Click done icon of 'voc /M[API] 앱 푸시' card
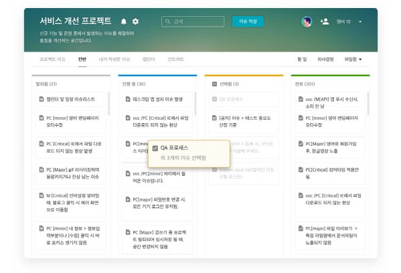Viewport: 401px width, 273px height. (x=301, y=99)
